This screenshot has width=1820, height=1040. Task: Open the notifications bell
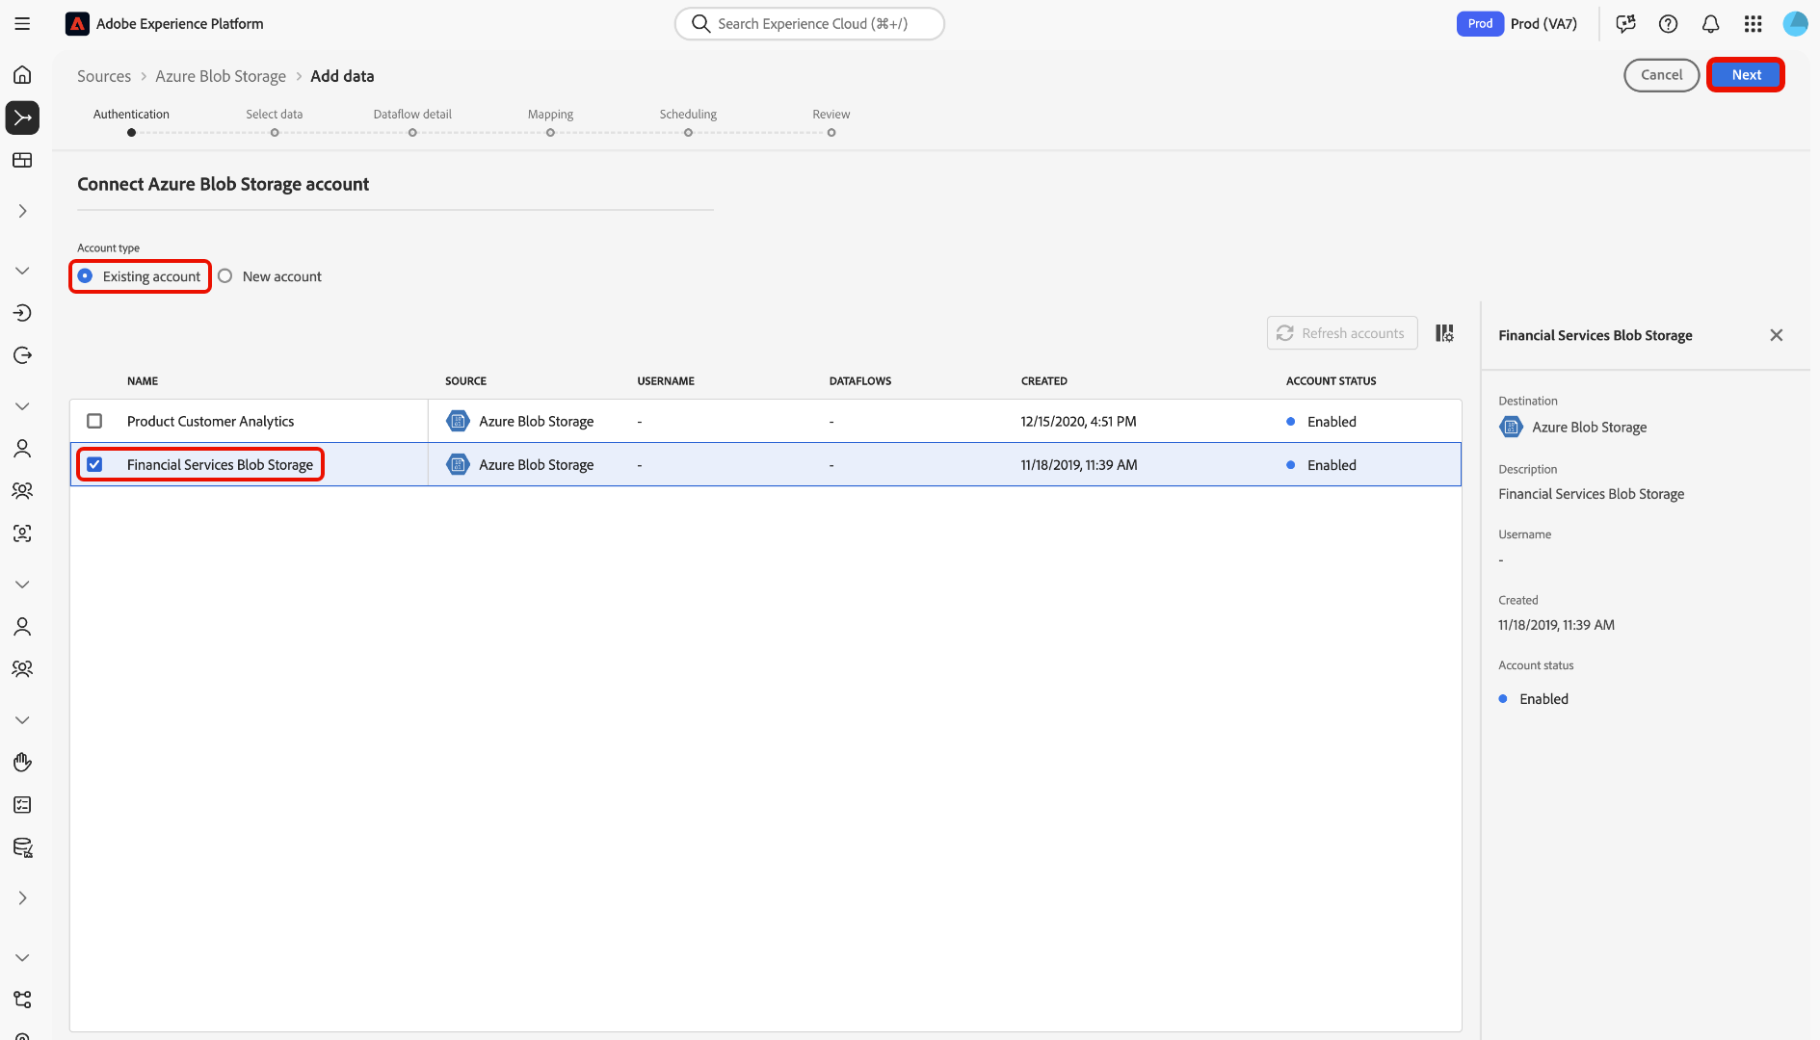(1710, 24)
